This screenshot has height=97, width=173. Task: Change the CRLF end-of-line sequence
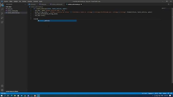pyautogui.click(x=160, y=93)
